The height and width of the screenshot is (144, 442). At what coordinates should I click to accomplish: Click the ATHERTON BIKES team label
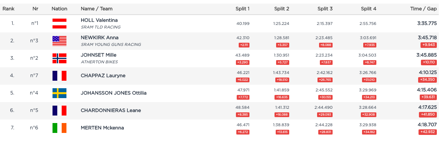[x=99, y=62]
